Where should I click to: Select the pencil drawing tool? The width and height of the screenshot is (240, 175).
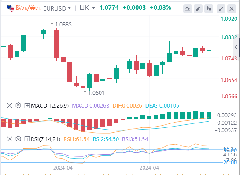click(198, 9)
